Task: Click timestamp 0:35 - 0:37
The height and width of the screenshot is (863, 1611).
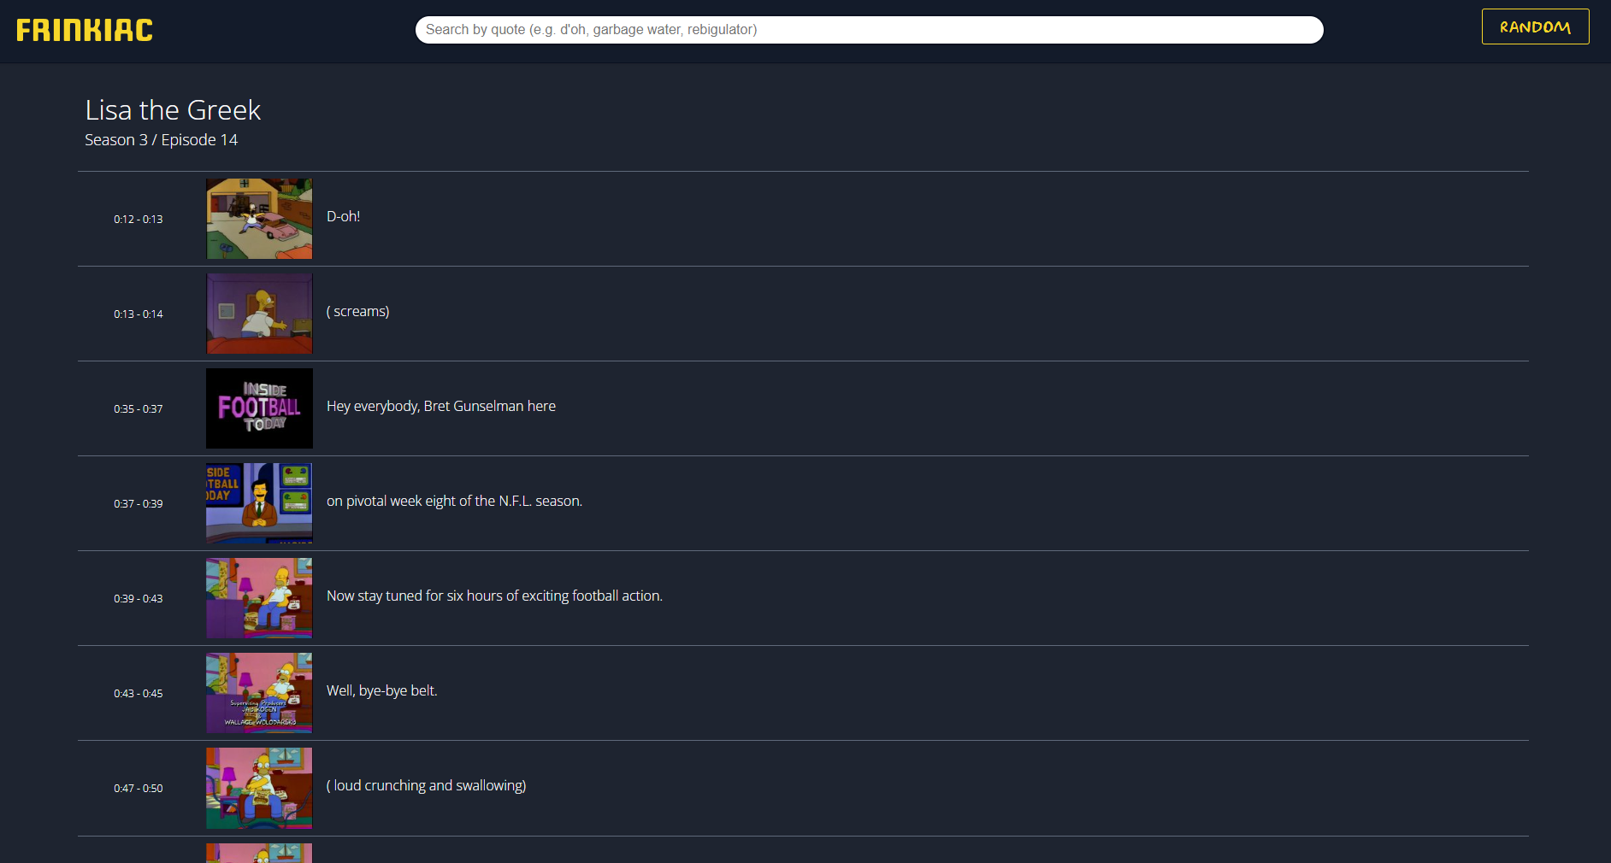Action: (x=139, y=409)
